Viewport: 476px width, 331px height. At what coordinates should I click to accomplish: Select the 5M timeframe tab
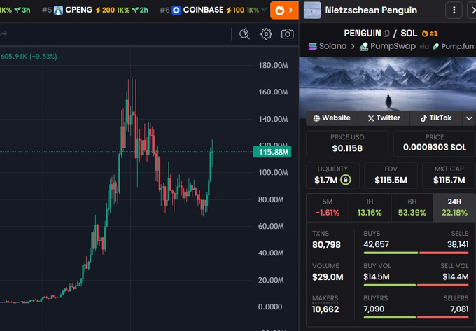tap(328, 208)
